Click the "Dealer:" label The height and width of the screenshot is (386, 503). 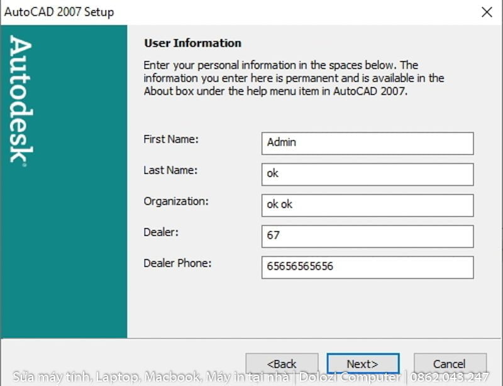tap(161, 232)
